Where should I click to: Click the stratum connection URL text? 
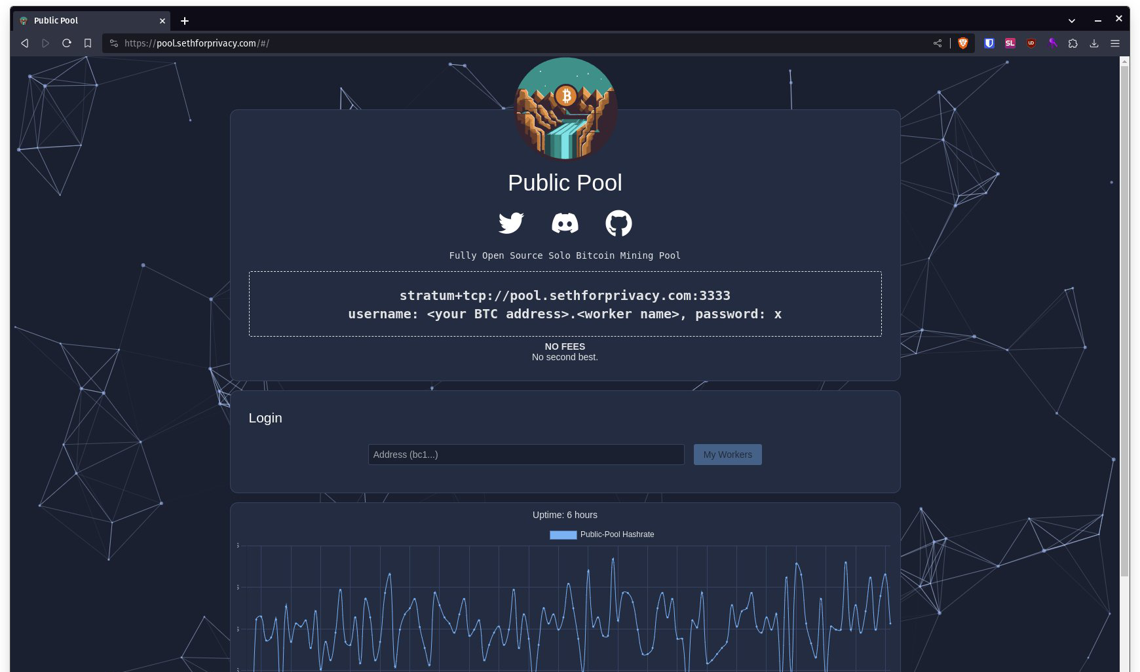(x=565, y=295)
